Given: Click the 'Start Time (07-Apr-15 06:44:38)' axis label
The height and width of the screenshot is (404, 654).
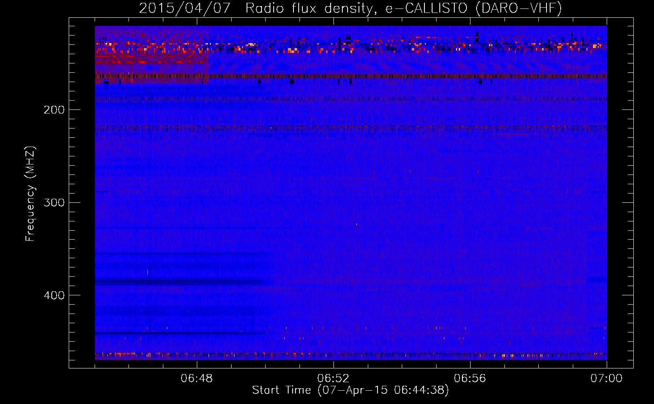Looking at the screenshot, I should [x=350, y=390].
